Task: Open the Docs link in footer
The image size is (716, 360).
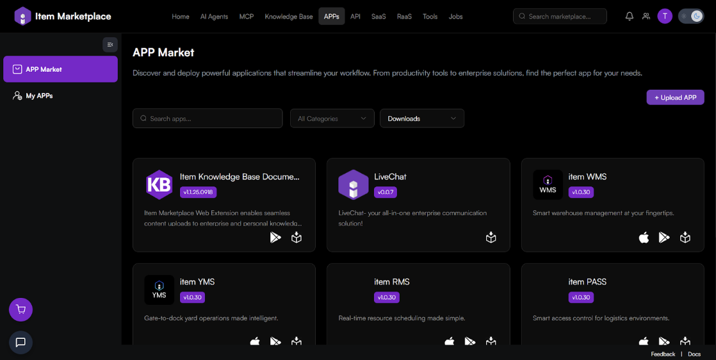Action: [694, 354]
